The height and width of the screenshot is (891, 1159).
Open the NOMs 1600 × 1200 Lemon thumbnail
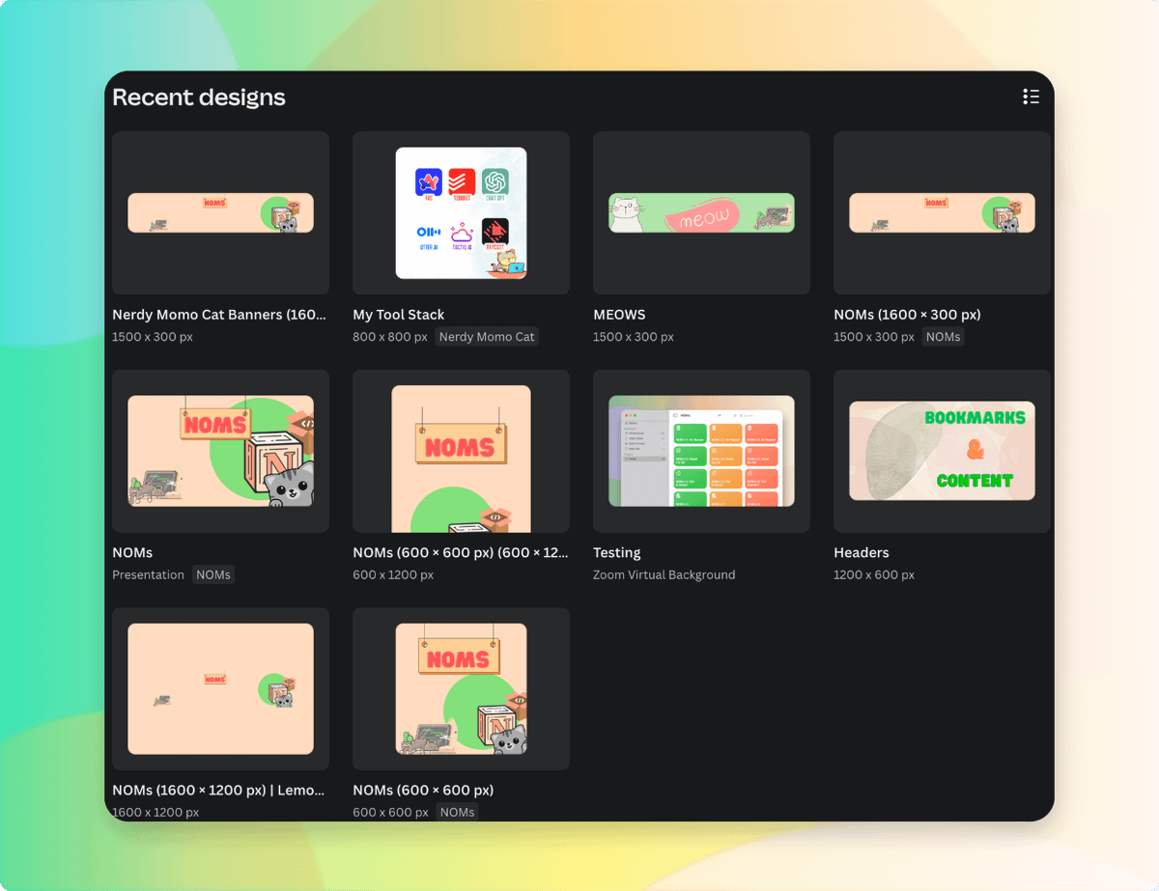click(220, 688)
